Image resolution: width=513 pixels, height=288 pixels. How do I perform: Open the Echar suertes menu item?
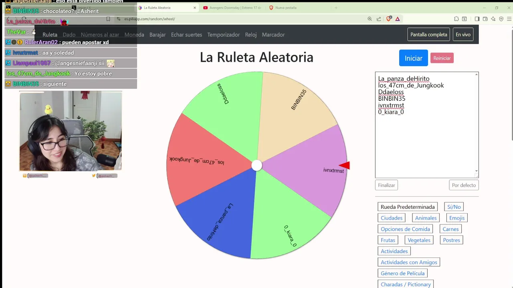pos(186,35)
